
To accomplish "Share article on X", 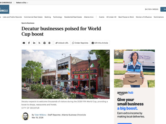I will point(39,43).
